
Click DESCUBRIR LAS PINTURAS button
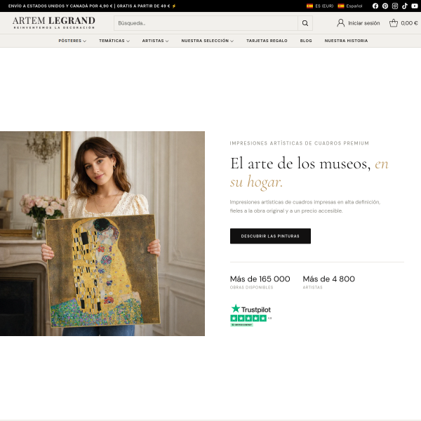pos(270,236)
